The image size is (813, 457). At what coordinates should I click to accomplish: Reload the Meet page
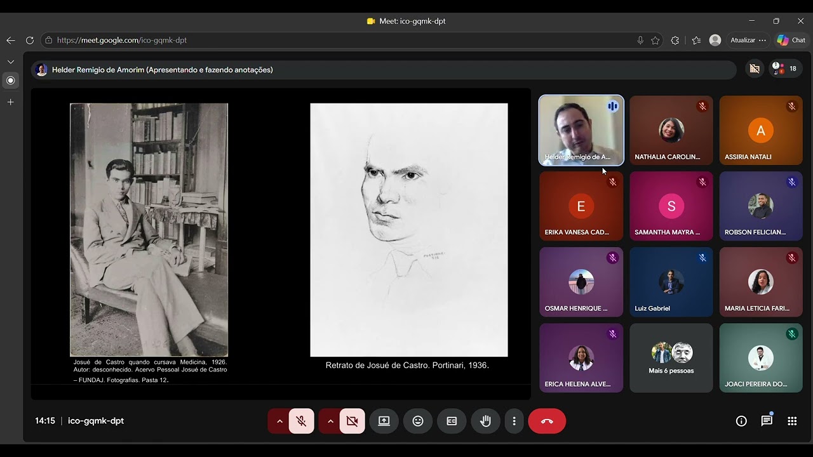point(29,40)
